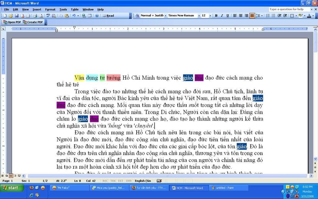Open the Styles and Formatting pane icon
Screen dimensions: 318x199
click(137, 16)
